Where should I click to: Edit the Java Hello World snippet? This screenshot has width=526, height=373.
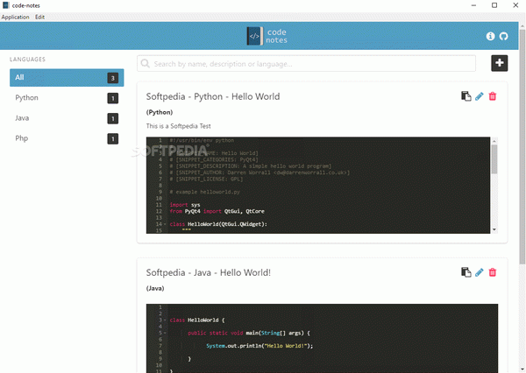[479, 272]
